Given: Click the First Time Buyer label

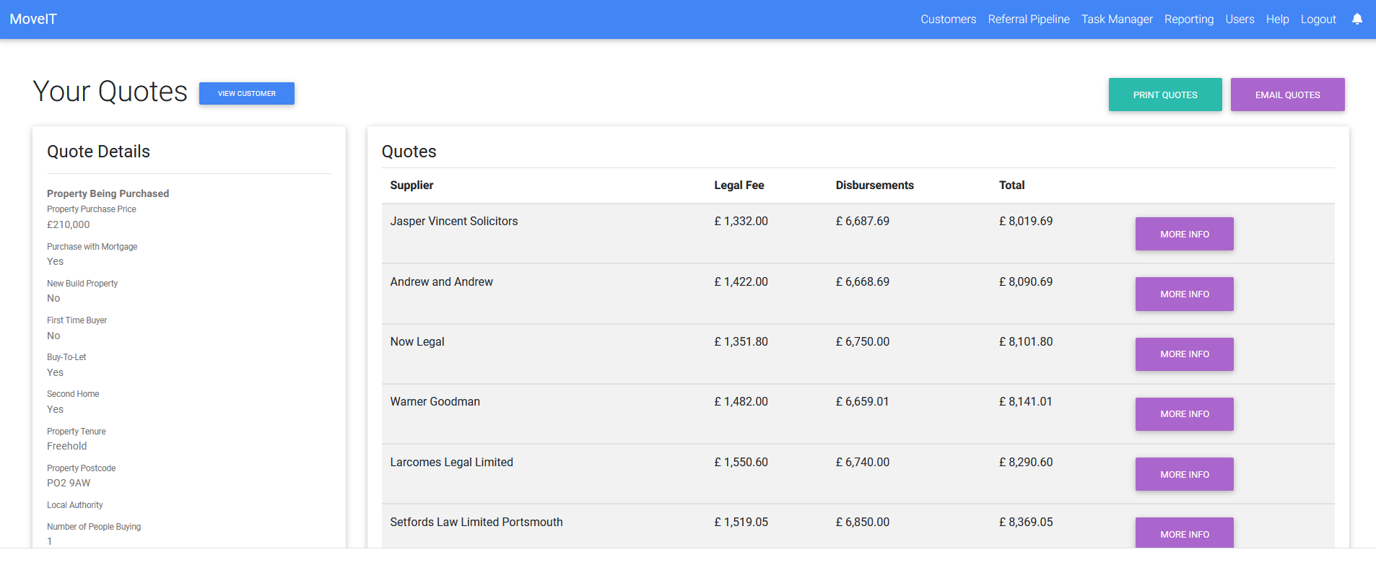Looking at the screenshot, I should (77, 320).
